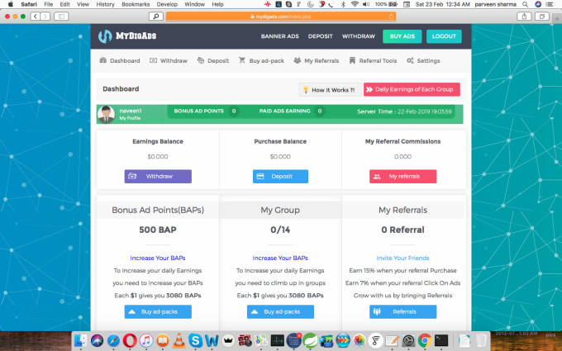Open the Buy ad-pack cart tab
Image resolution: width=562 pixels, height=351 pixels.
pyautogui.click(x=261, y=60)
